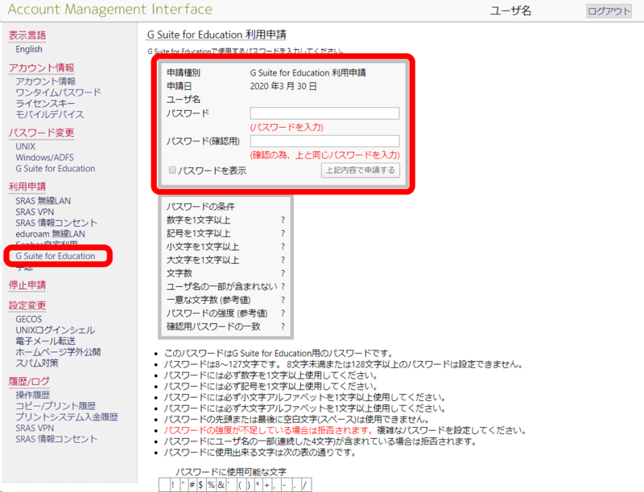The image size is (644, 492).
Task: Switch display language to English
Action: 29,49
